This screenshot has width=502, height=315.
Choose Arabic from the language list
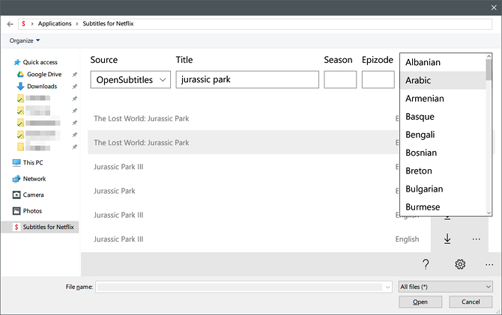tap(443, 80)
